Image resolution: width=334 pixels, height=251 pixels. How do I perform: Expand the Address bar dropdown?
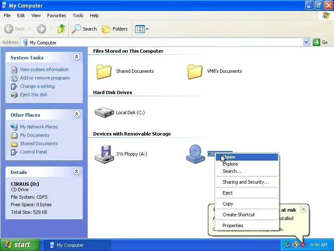click(x=306, y=42)
